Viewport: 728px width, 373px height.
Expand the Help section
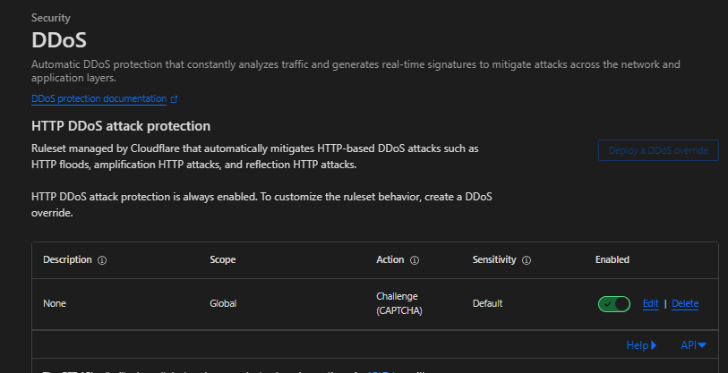tap(641, 344)
